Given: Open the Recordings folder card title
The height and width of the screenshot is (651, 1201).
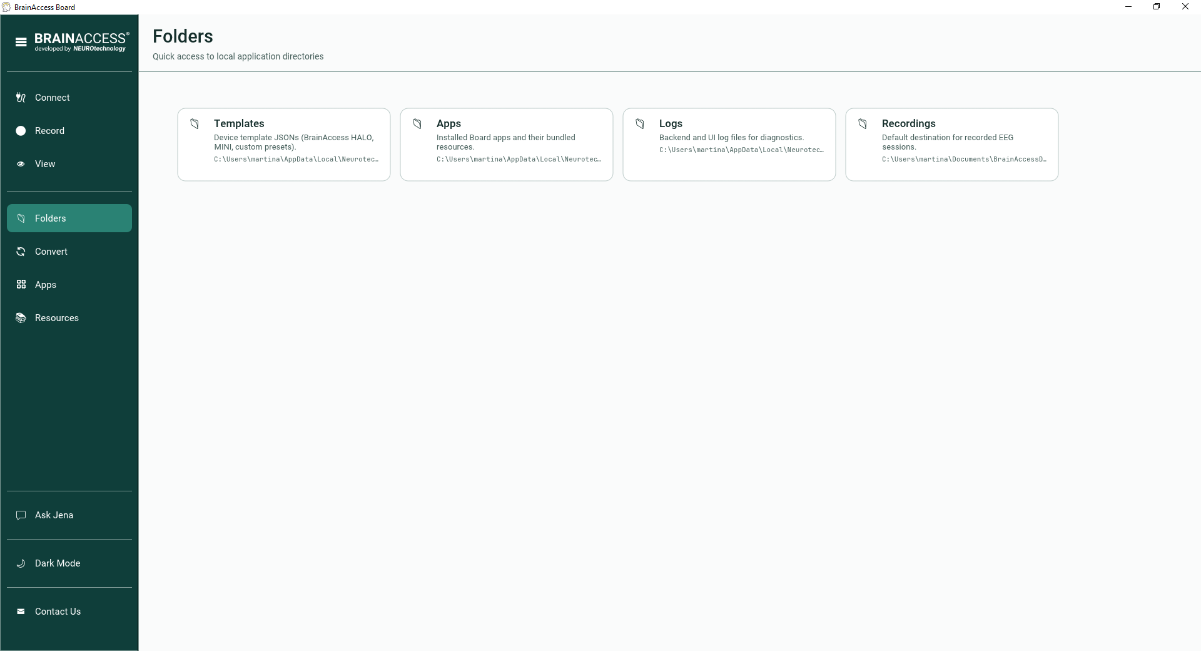Looking at the screenshot, I should pyautogui.click(x=908, y=124).
